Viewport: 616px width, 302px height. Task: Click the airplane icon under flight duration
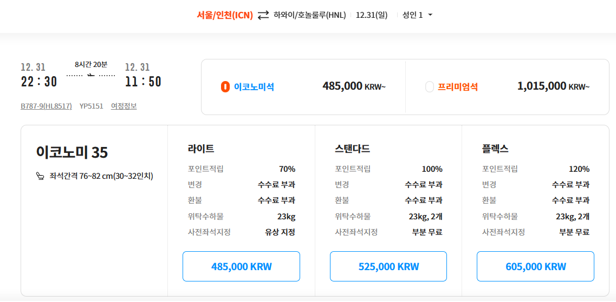coord(91,76)
